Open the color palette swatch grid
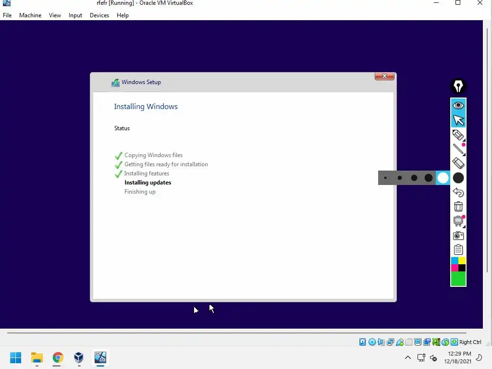The width and height of the screenshot is (492, 369). click(458, 264)
